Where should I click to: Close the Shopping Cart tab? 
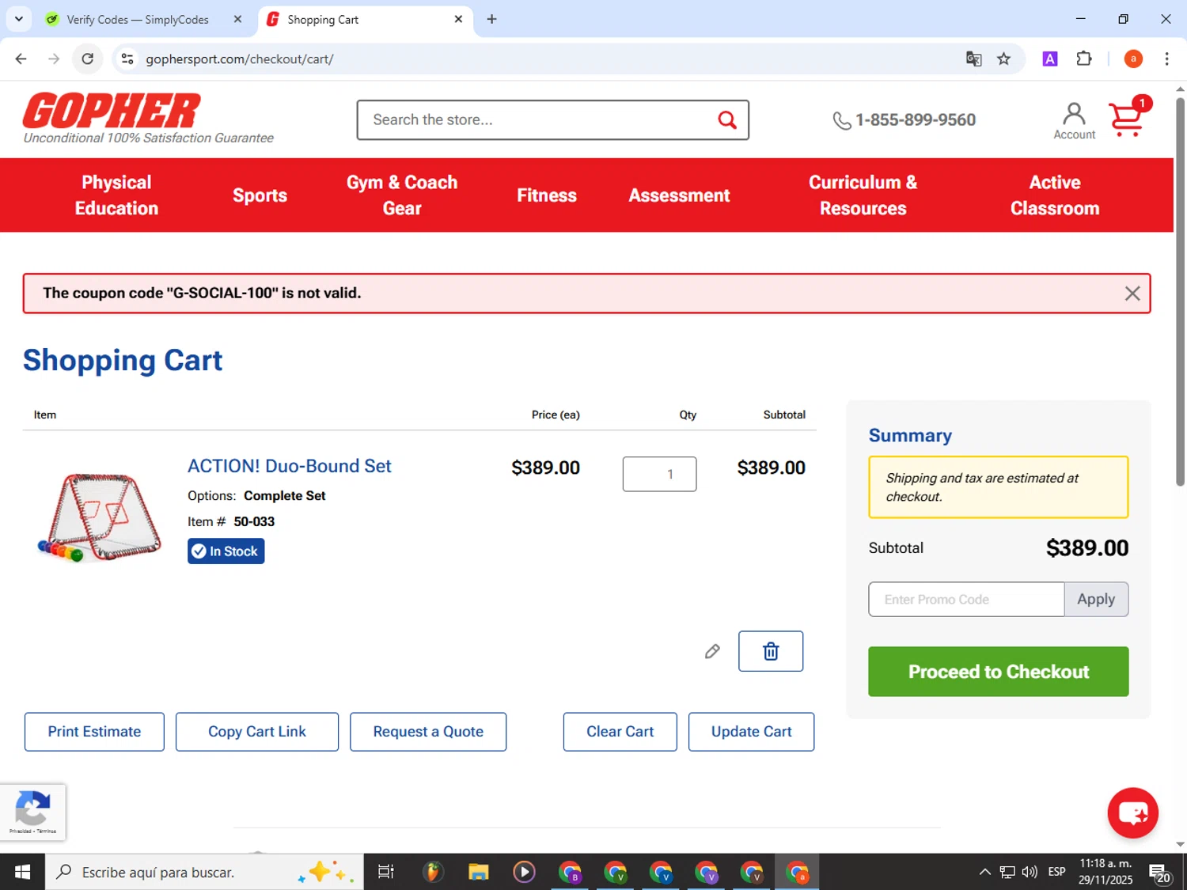click(458, 19)
